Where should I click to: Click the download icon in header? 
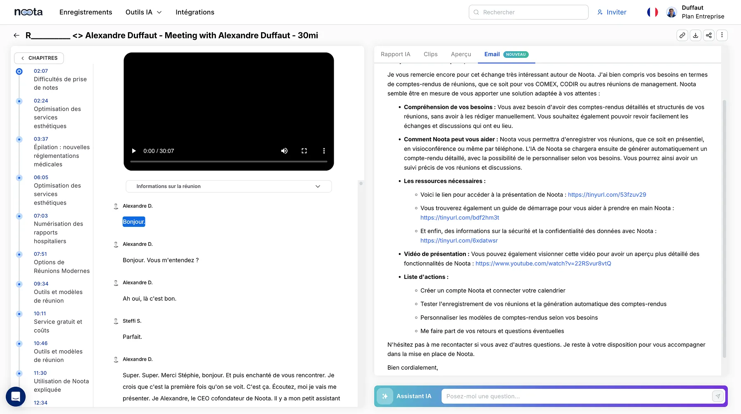pos(696,36)
